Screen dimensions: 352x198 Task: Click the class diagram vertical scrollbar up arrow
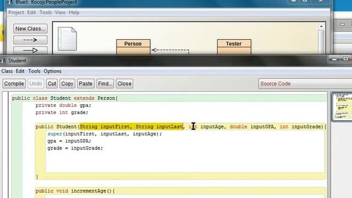pos(321,26)
